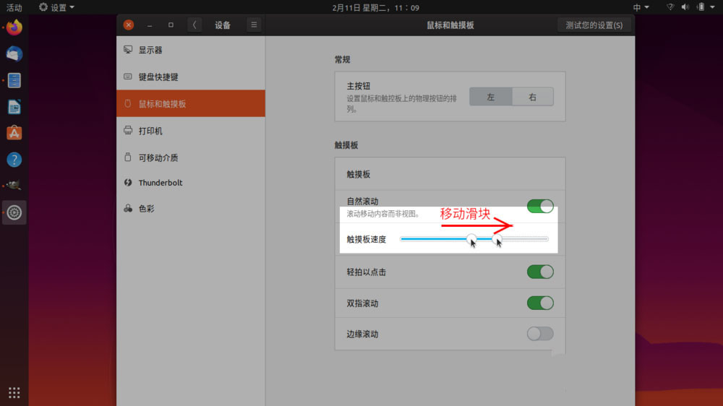
Task: Open Firefox from the dock
Action: [14, 27]
